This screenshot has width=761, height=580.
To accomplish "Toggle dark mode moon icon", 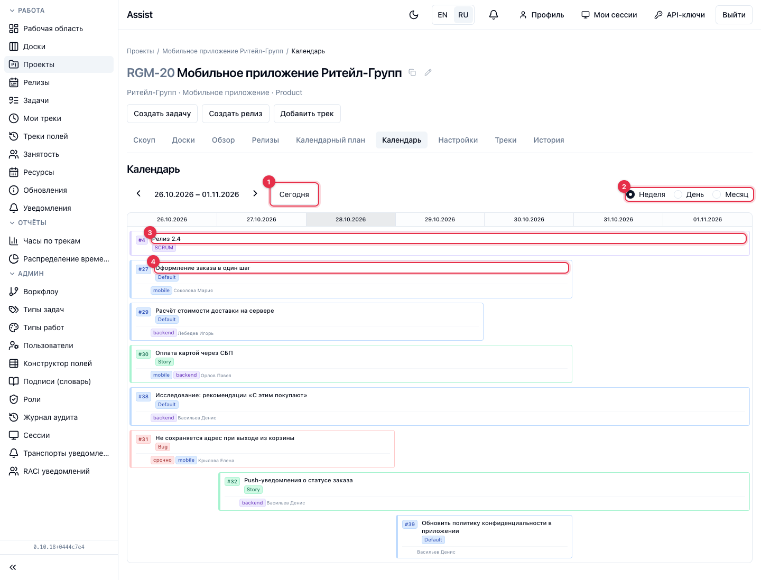I will [x=414, y=15].
